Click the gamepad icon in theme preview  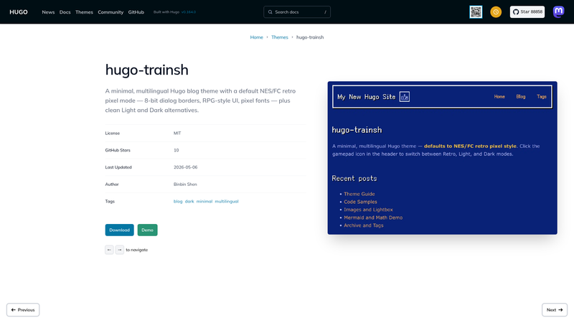point(405,97)
